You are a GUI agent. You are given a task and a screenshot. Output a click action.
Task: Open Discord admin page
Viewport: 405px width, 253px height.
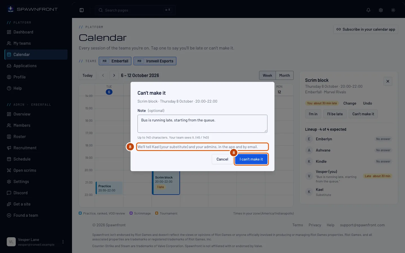point(36,193)
